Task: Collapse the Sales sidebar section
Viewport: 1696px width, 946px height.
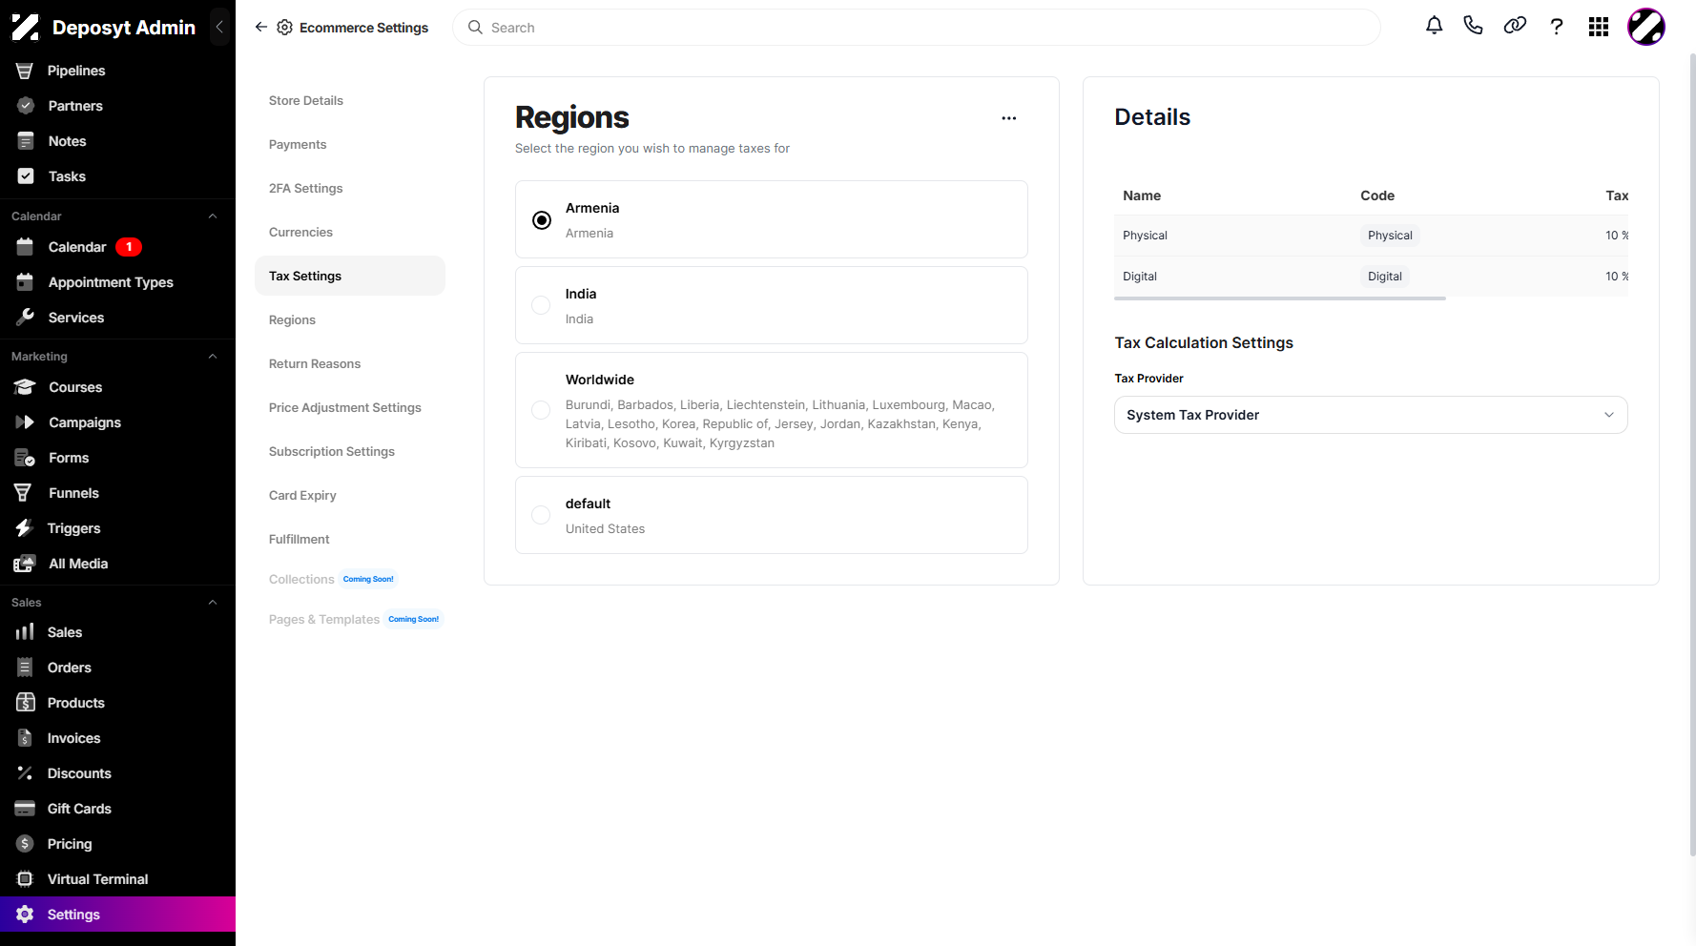Action: point(213,603)
